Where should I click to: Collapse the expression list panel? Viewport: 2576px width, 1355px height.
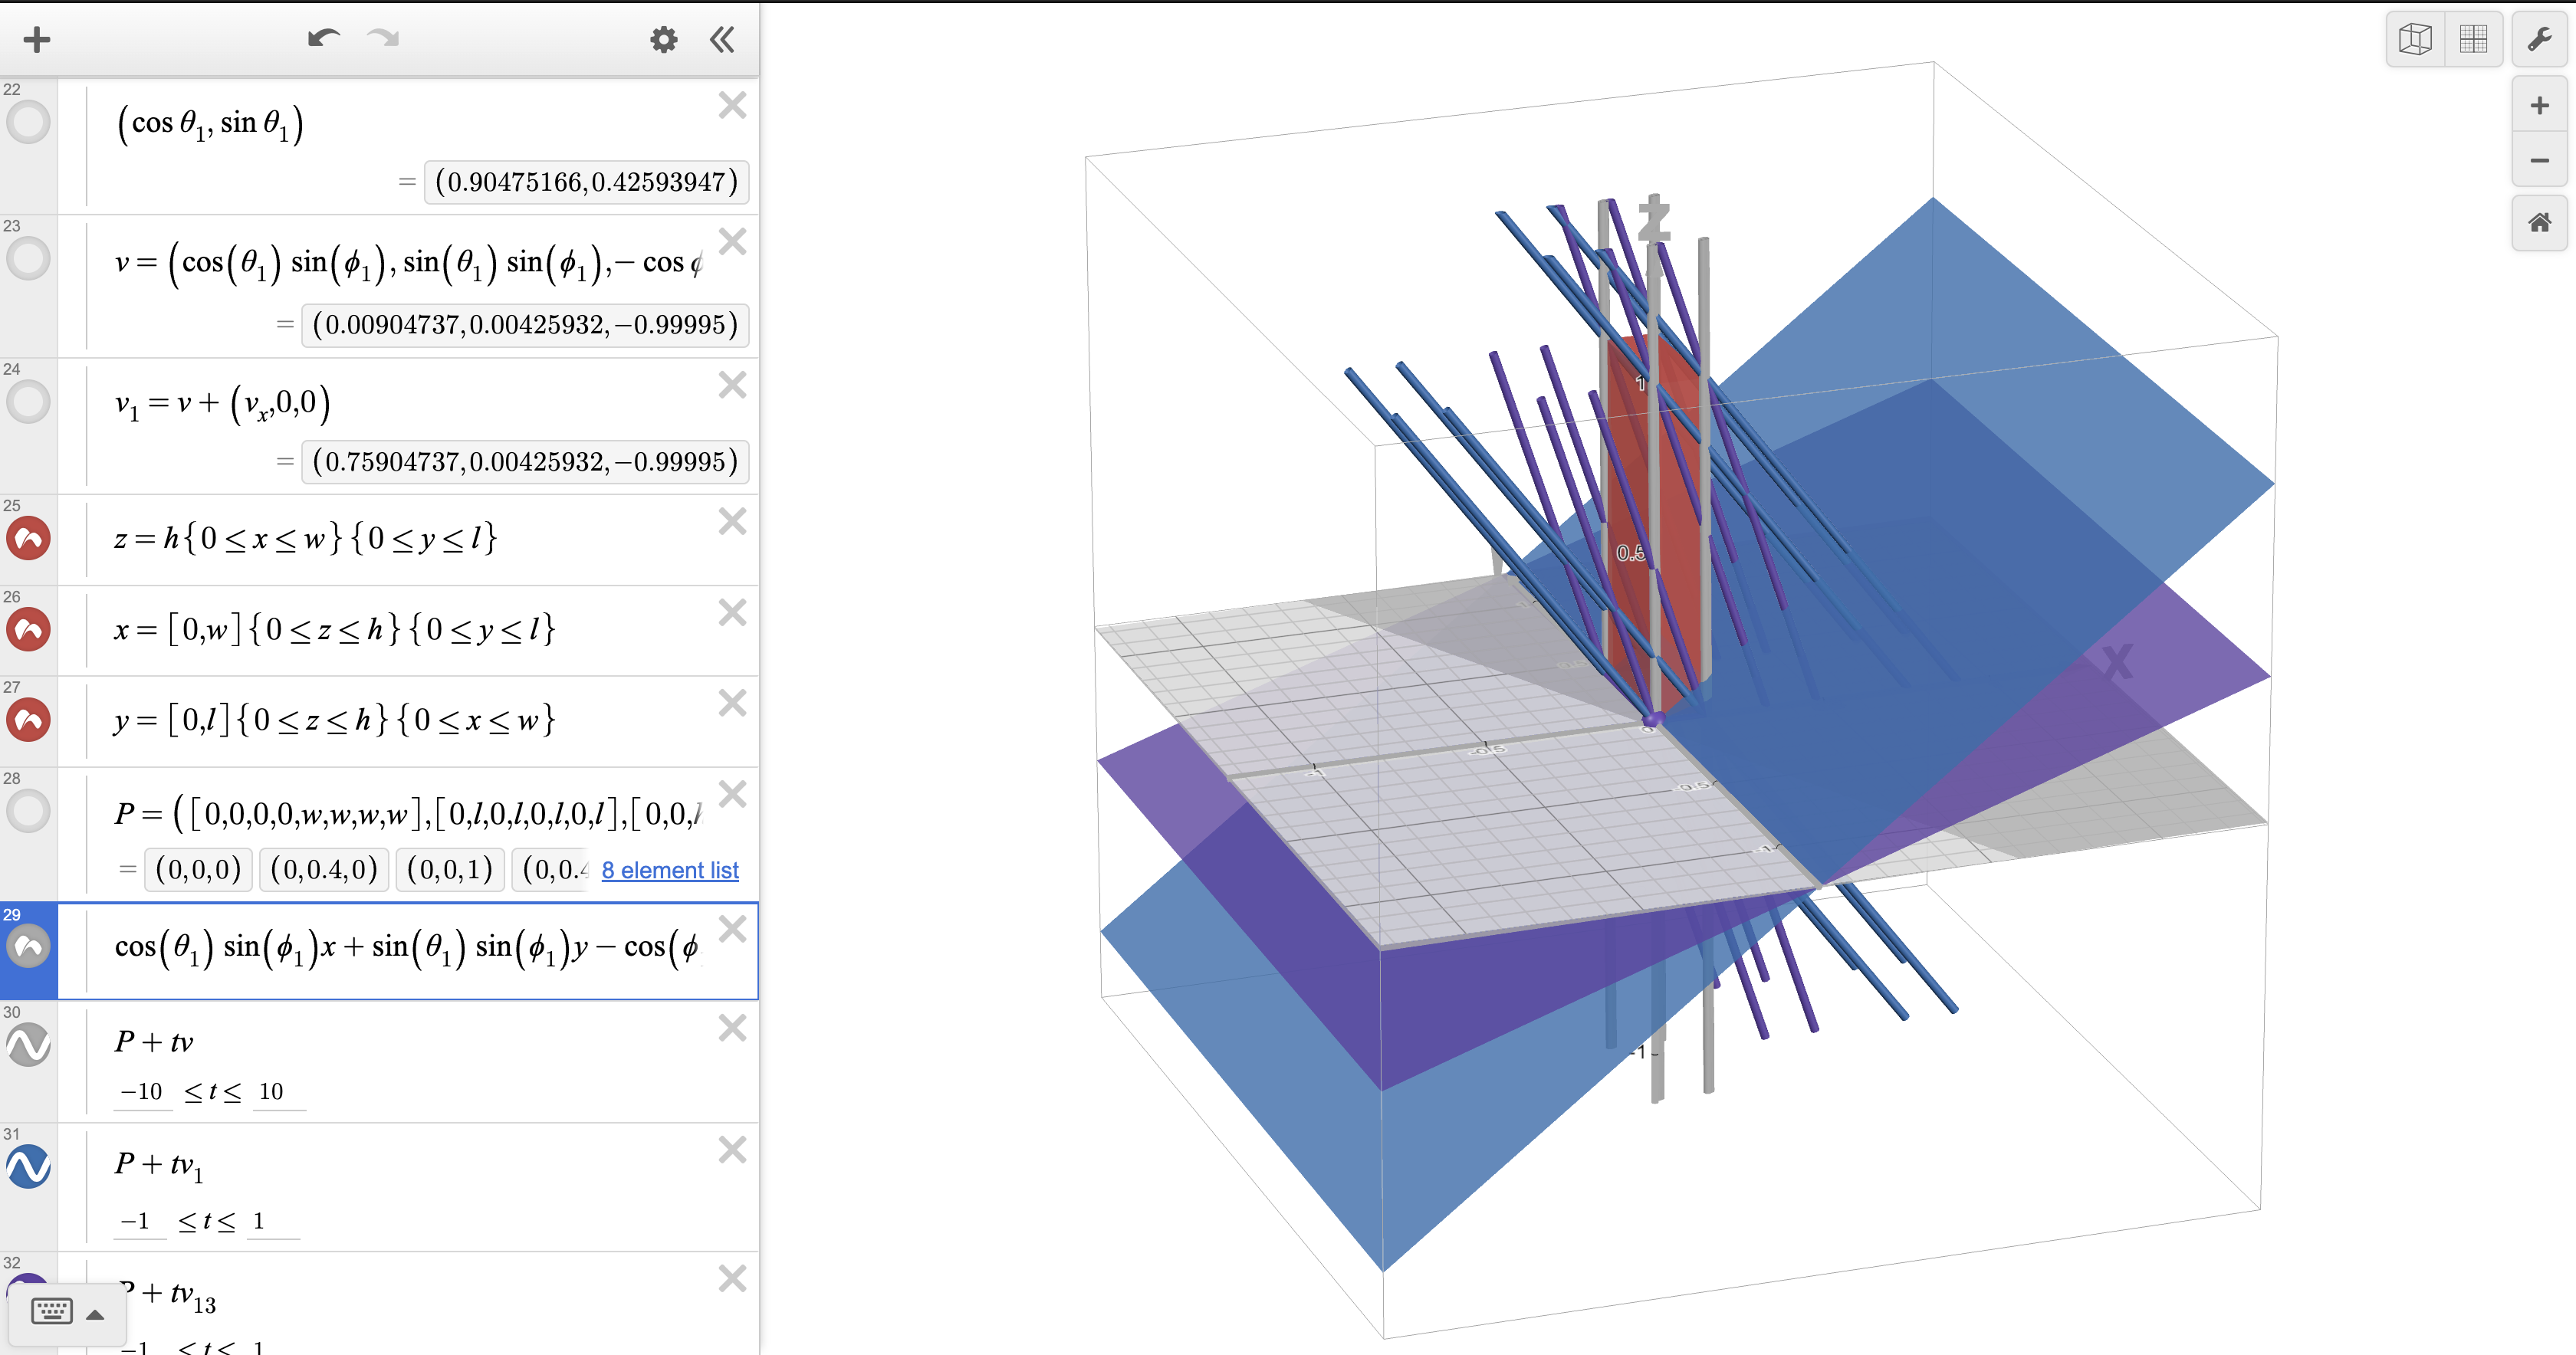coord(722,39)
